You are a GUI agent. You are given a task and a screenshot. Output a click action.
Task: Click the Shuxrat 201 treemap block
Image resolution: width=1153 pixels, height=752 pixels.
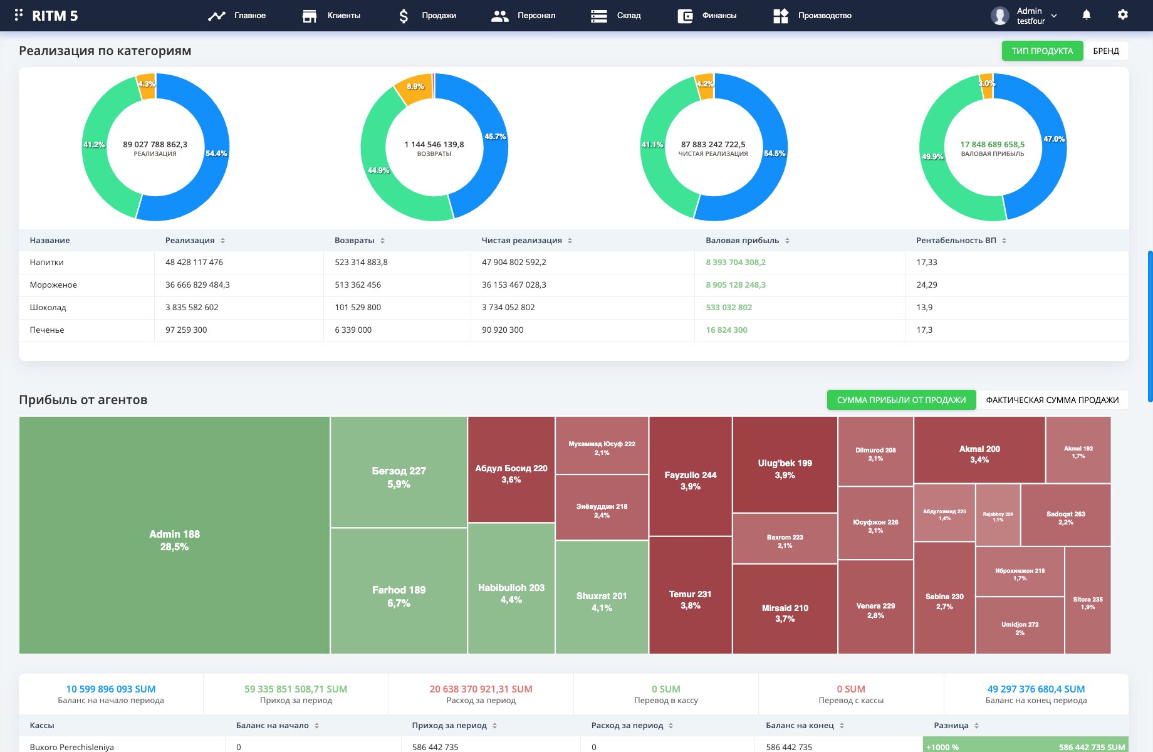pyautogui.click(x=602, y=597)
